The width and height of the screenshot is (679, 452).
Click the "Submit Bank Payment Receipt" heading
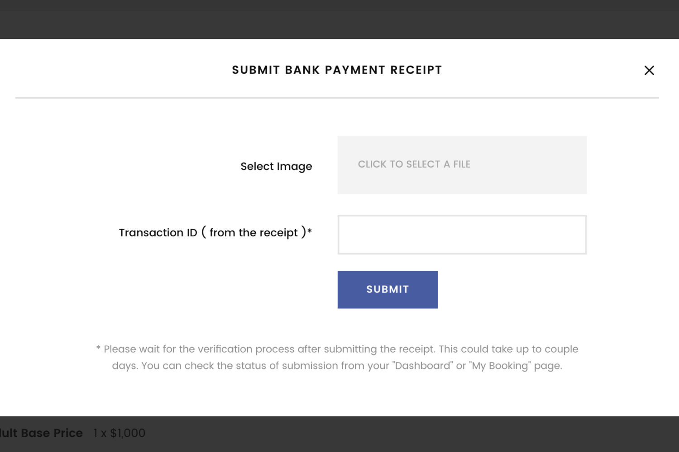point(337,70)
